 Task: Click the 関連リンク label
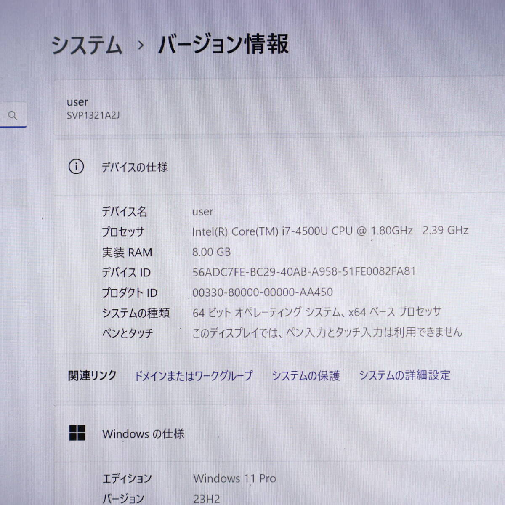(92, 375)
